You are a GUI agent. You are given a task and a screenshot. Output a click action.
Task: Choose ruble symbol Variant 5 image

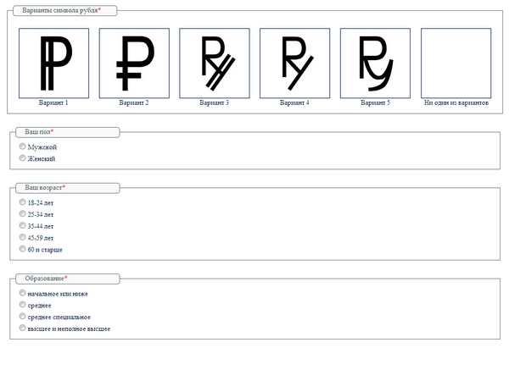tap(375, 63)
